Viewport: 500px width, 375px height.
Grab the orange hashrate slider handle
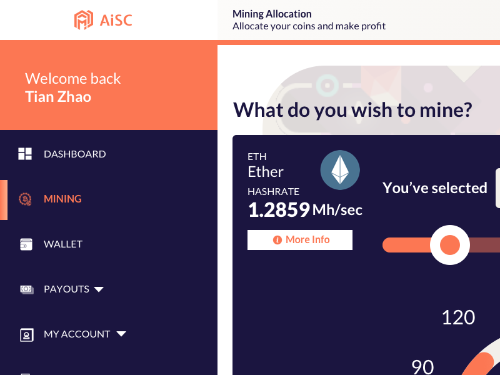coord(449,245)
